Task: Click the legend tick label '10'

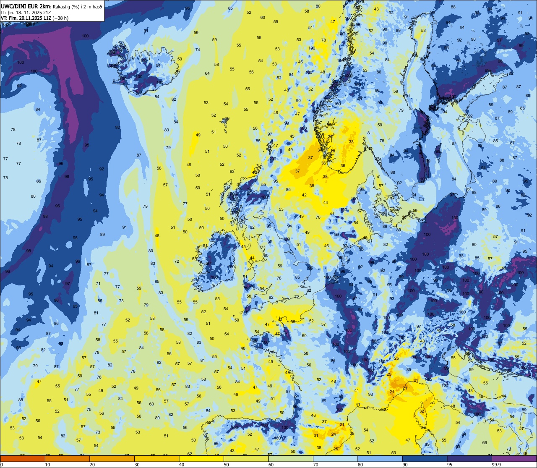Action: coord(47,465)
